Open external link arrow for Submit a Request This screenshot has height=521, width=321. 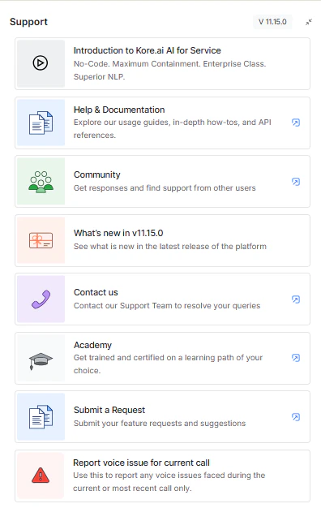click(x=296, y=417)
